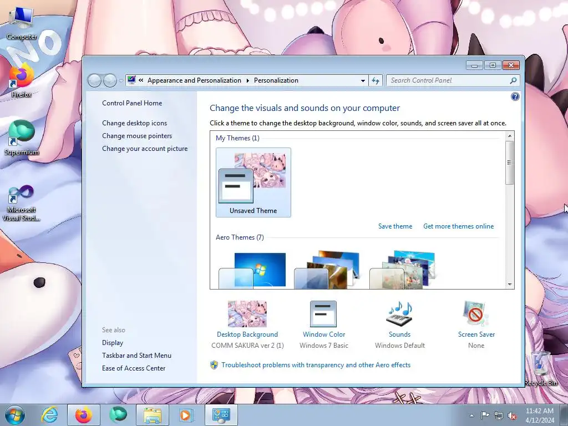Click the Desktop Background text label
Screen dimensions: 568x426
coord(247,334)
